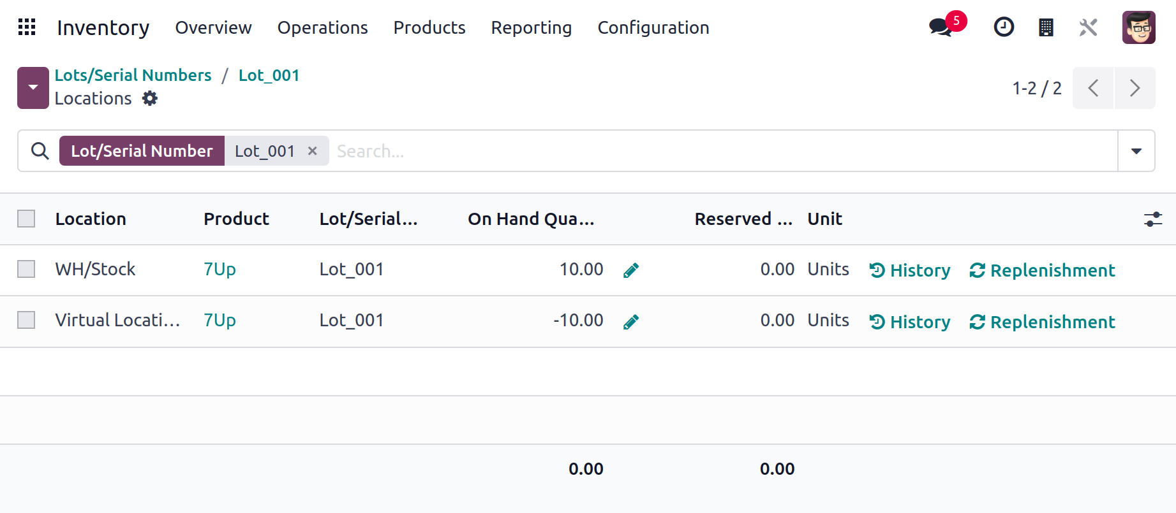The width and height of the screenshot is (1176, 513).
Task: Click in the Search input field
Action: [x=724, y=151]
